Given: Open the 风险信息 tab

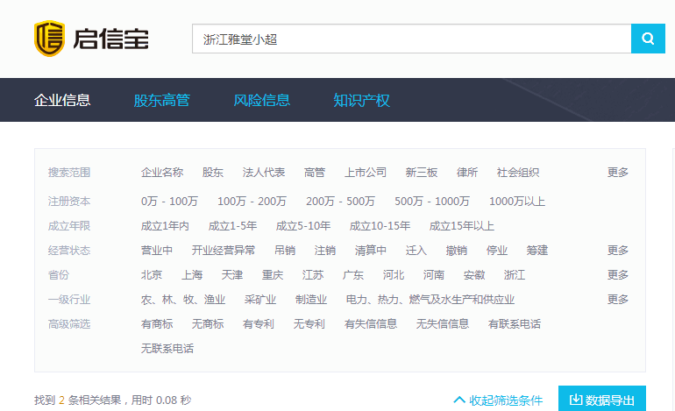Looking at the screenshot, I should click(x=261, y=100).
